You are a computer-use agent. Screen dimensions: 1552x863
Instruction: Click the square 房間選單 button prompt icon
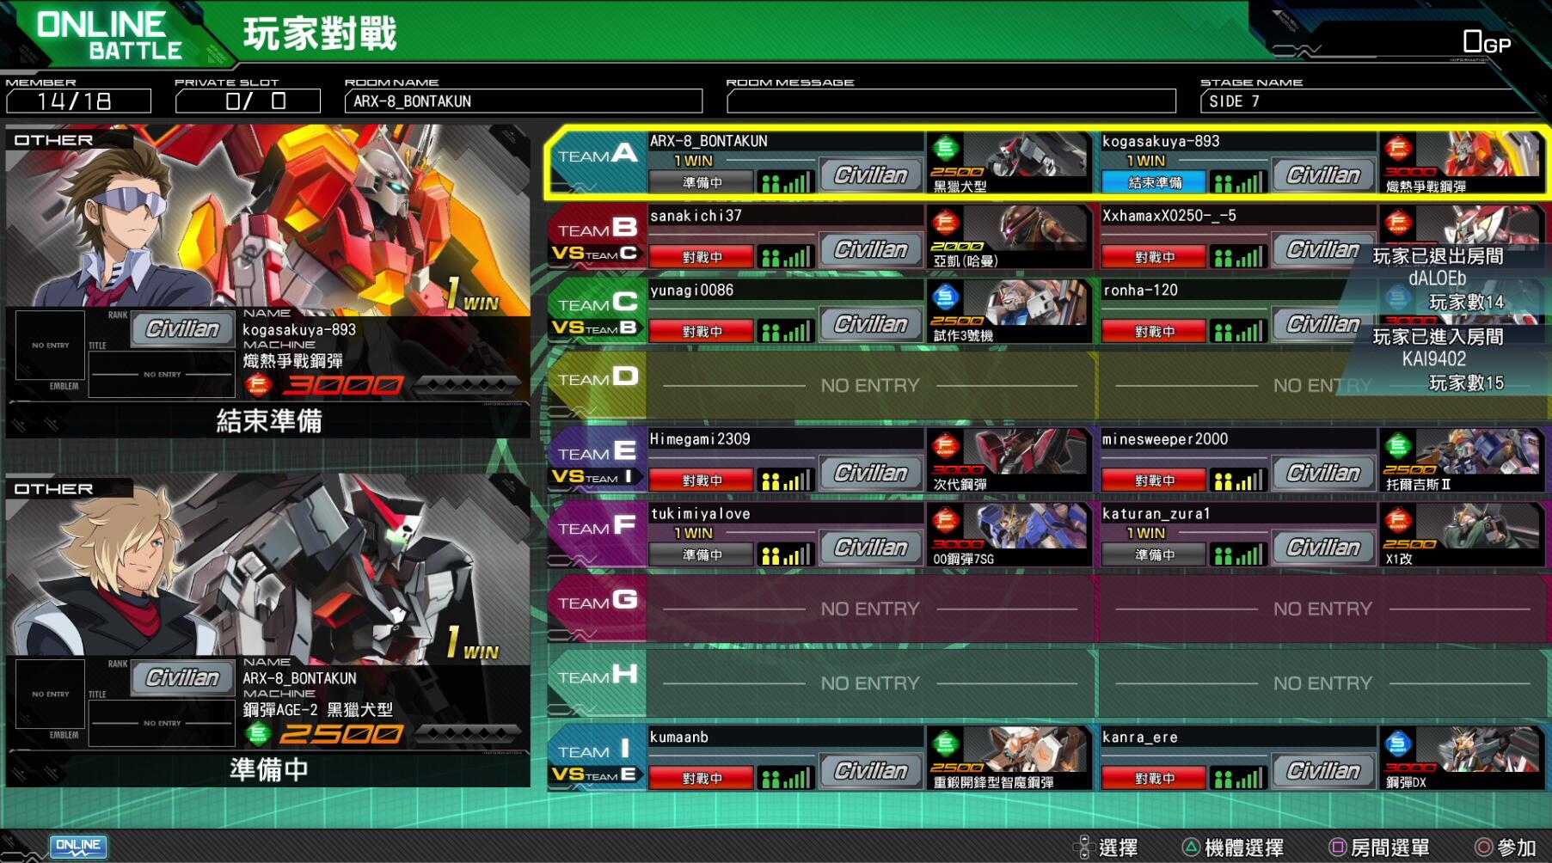[1337, 848]
